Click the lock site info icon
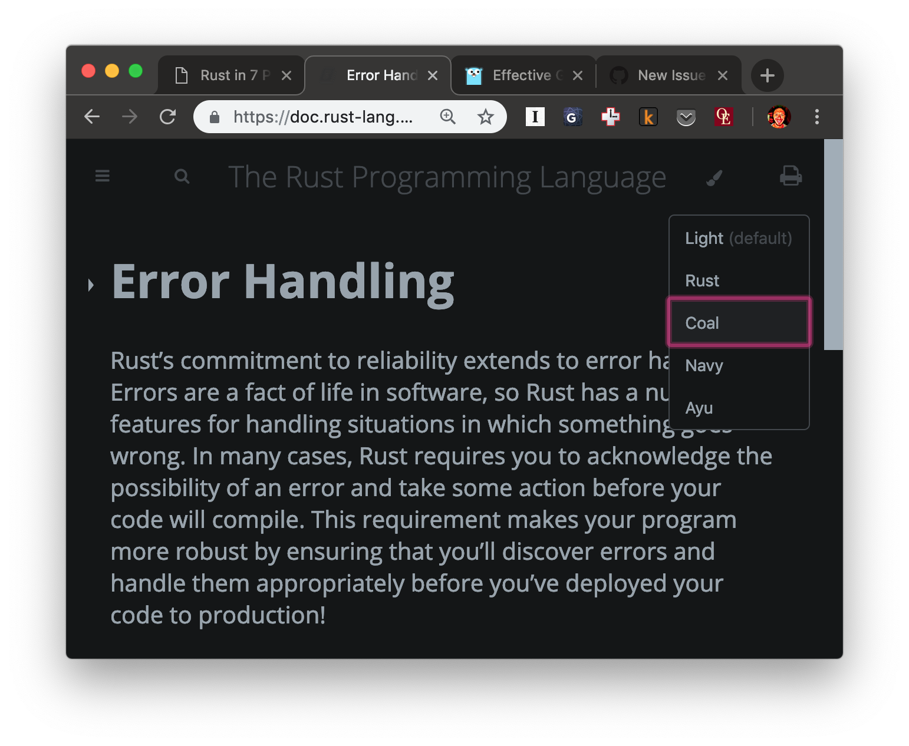The width and height of the screenshot is (909, 746). [x=215, y=117]
